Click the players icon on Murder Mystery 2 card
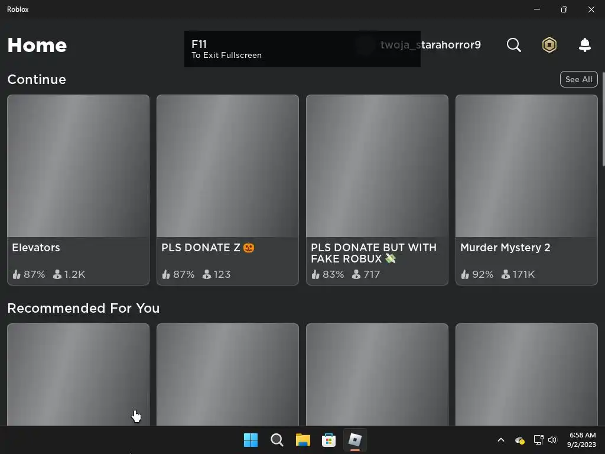This screenshot has width=605, height=454. tap(506, 274)
